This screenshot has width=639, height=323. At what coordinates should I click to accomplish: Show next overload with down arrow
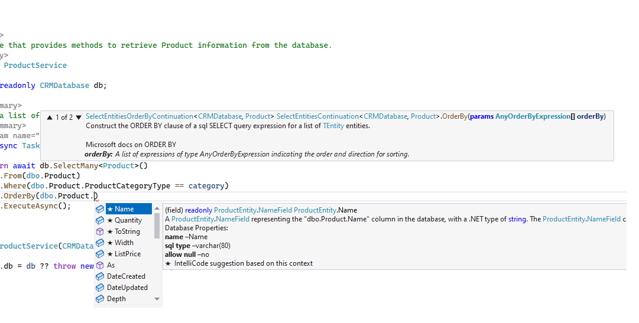pos(79,118)
